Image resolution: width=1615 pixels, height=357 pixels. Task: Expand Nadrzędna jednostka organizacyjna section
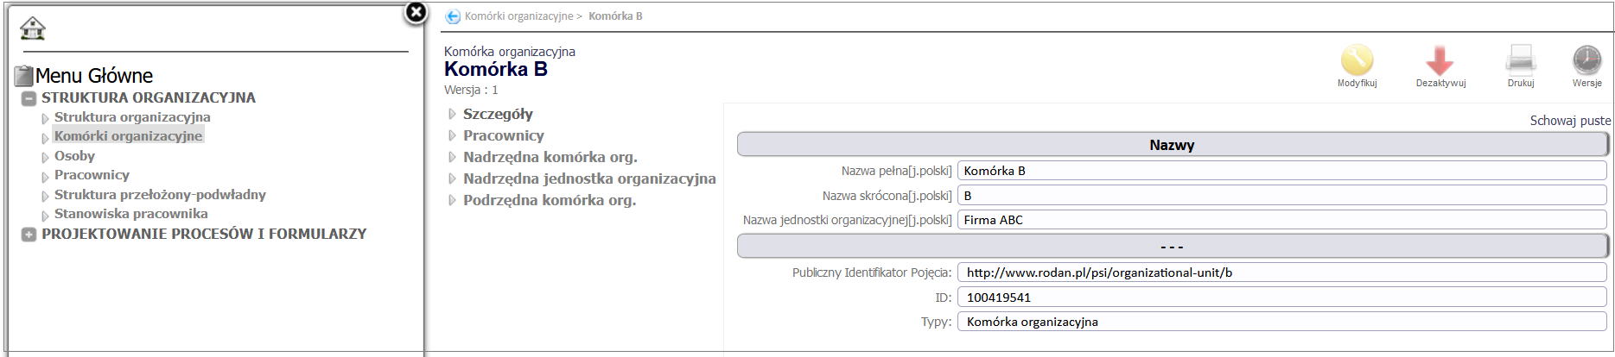point(588,178)
